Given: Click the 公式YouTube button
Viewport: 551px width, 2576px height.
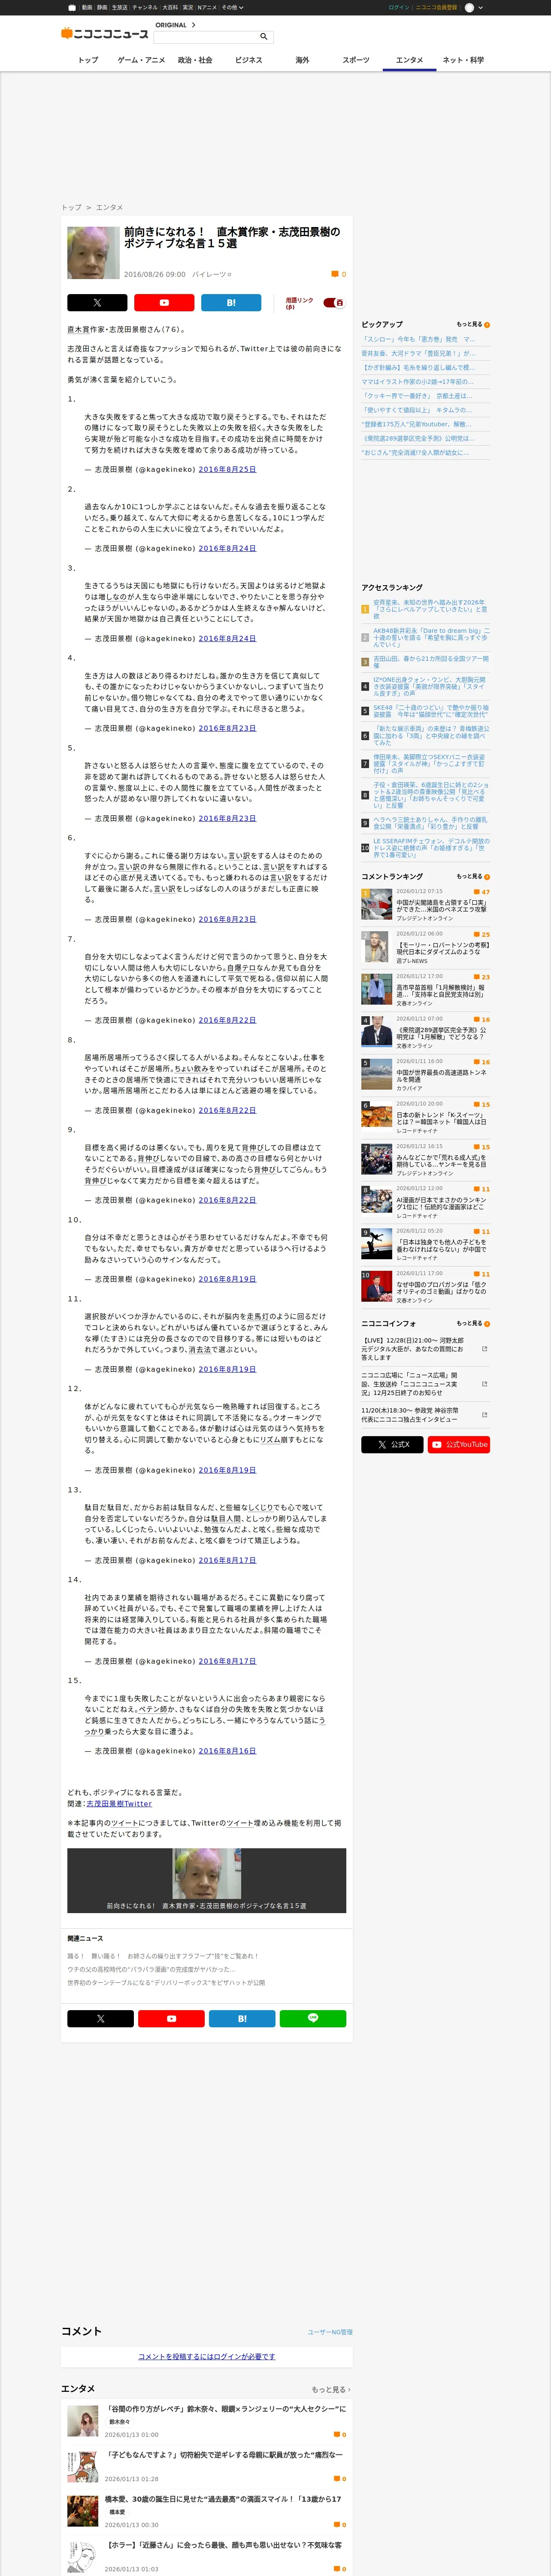Looking at the screenshot, I should tap(459, 1444).
